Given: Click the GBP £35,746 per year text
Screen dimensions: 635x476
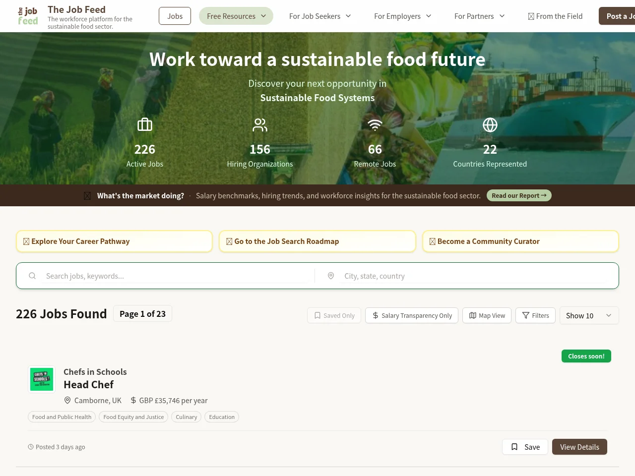Looking at the screenshot, I should coord(173,400).
